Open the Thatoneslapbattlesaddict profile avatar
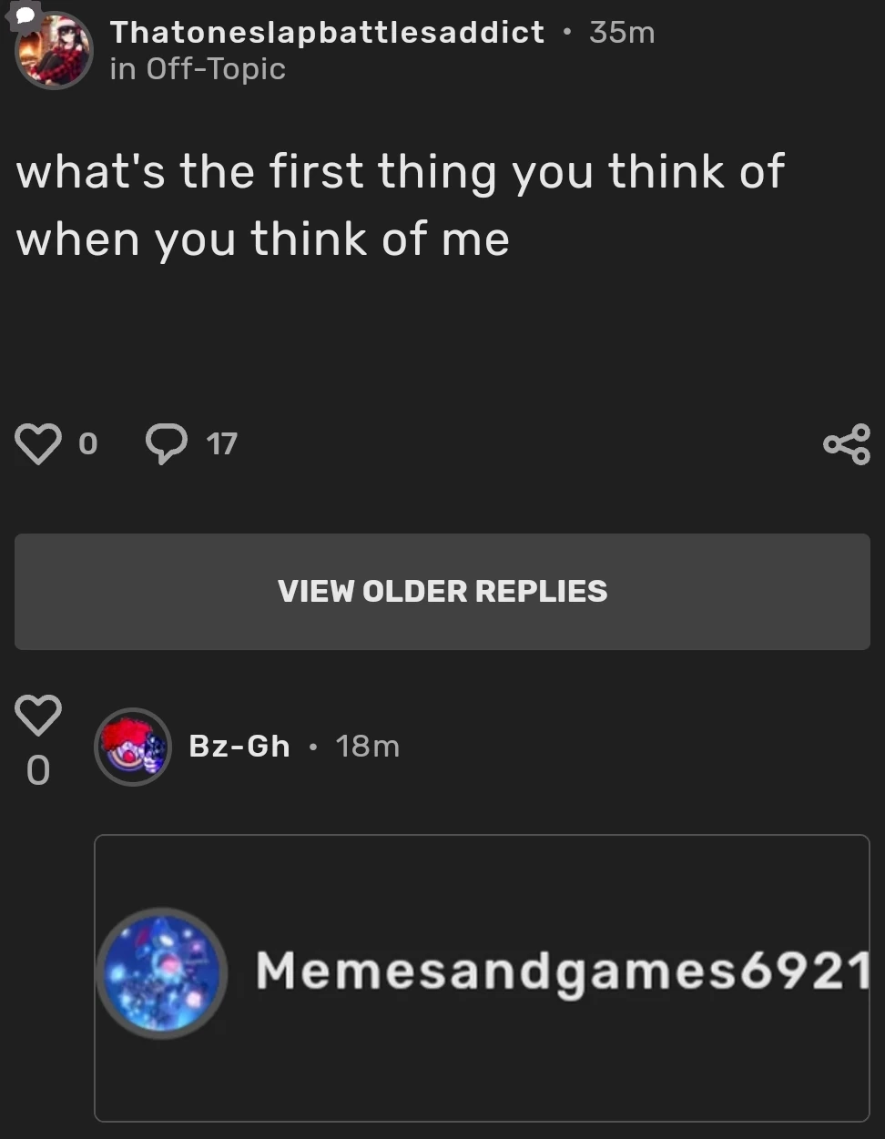 click(x=55, y=52)
